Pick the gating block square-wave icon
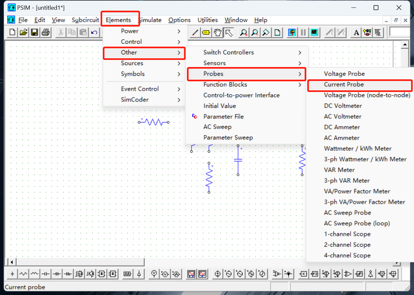Viewport: 414px width, 295px height. click(x=128, y=274)
